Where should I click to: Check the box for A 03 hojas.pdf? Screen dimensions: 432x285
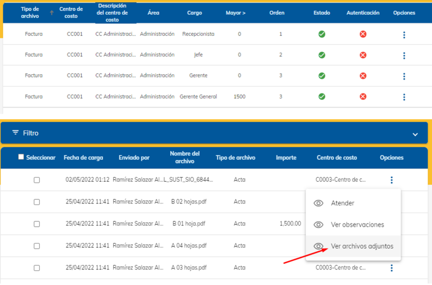pyautogui.click(x=37, y=268)
